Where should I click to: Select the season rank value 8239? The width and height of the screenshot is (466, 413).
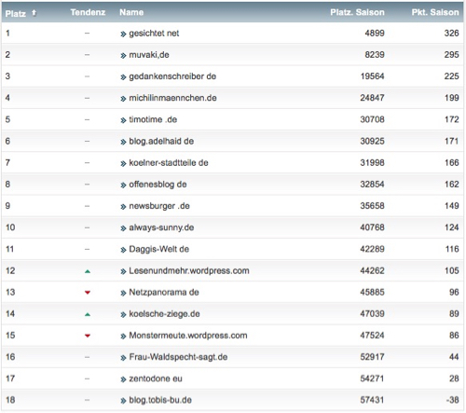(x=375, y=55)
